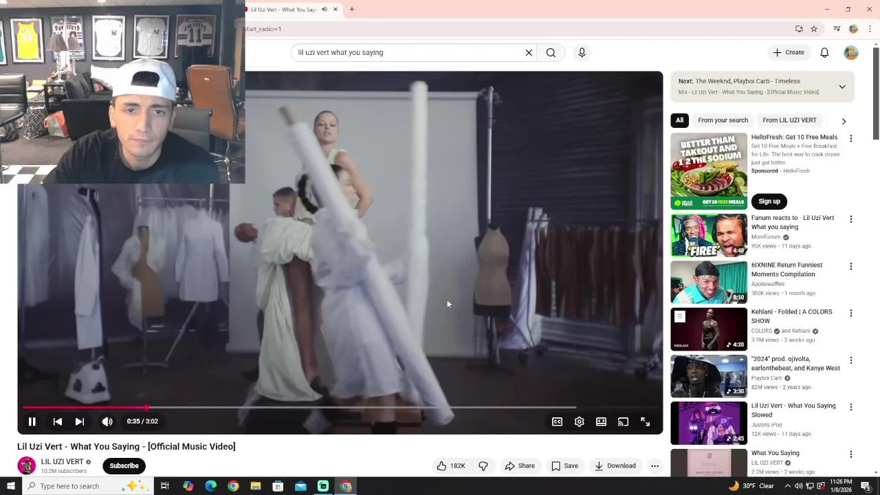Viewport: 880px width, 495px height.
Task: Open options for Fanum reacts video
Action: [x=851, y=219]
